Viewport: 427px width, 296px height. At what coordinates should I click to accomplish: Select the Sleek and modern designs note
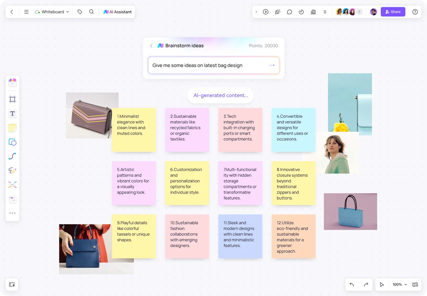point(240,236)
